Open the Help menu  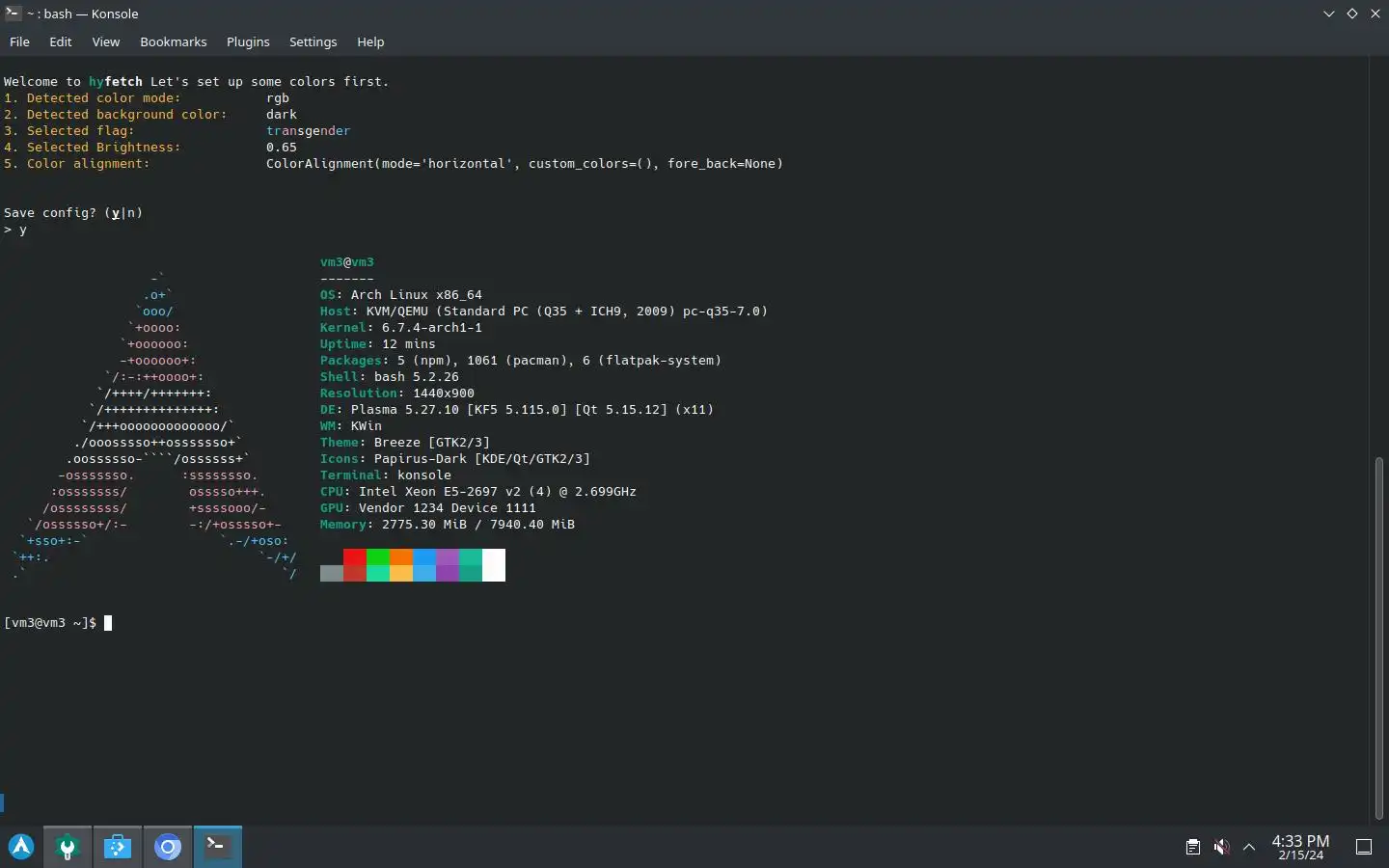coord(370,41)
